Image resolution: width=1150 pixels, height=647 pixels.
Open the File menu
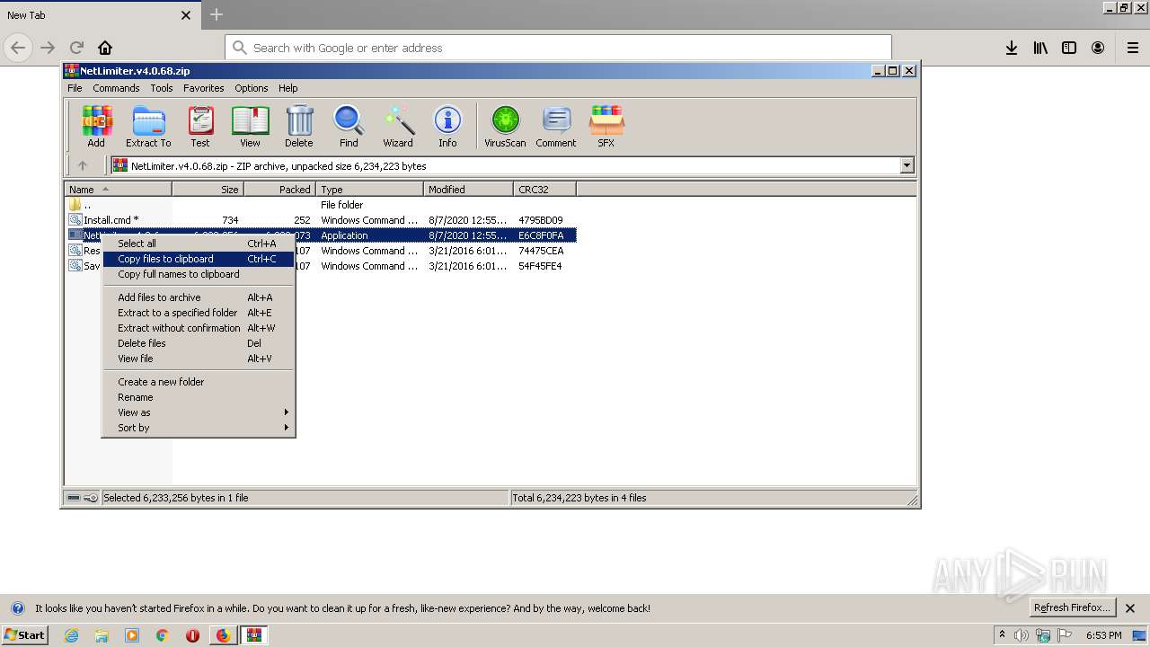[x=75, y=88]
